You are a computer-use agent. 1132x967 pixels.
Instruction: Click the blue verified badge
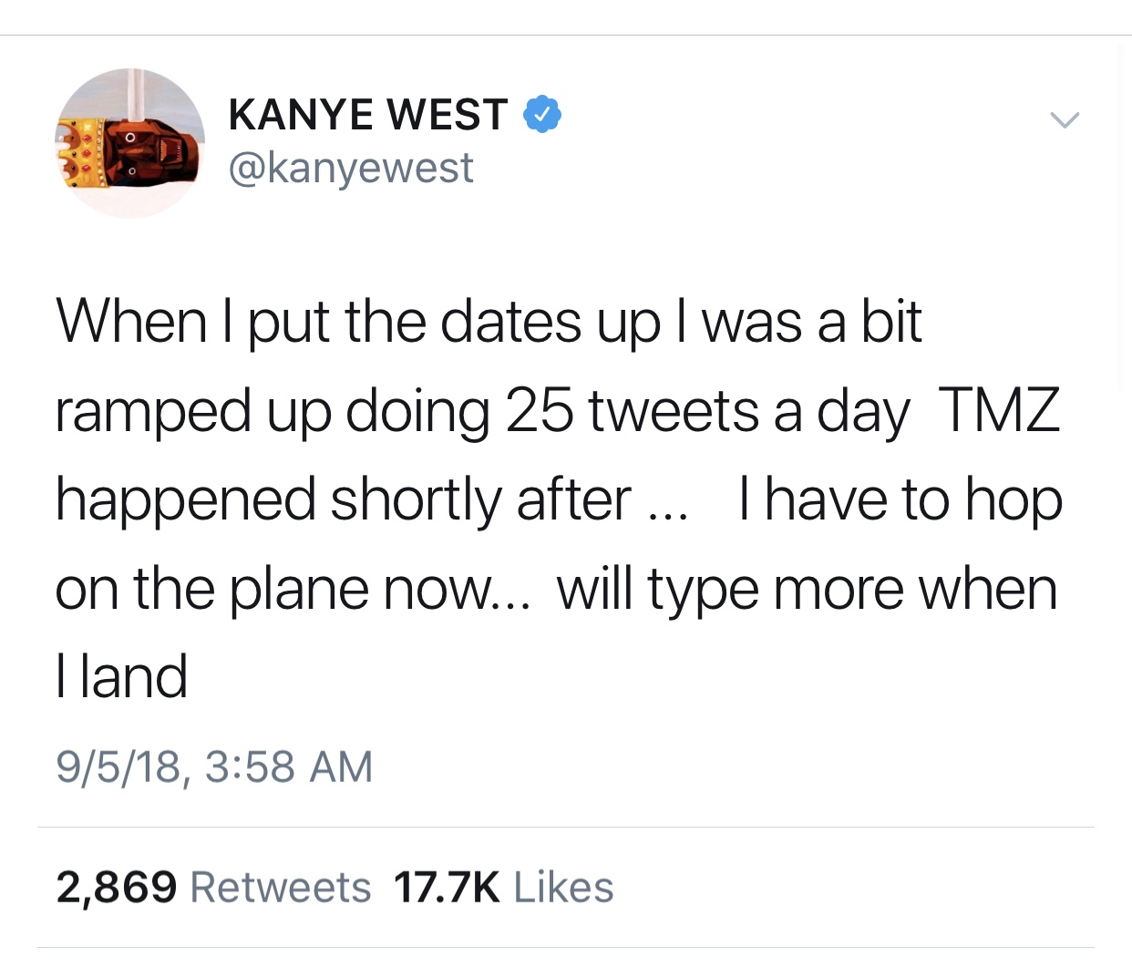tap(541, 114)
